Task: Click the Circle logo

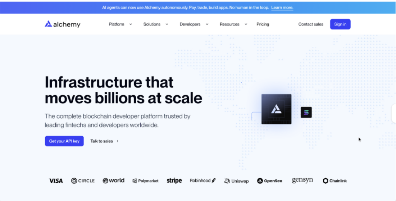Action: coord(83,180)
